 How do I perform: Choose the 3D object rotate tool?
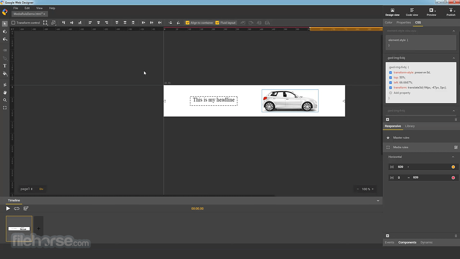[5, 32]
